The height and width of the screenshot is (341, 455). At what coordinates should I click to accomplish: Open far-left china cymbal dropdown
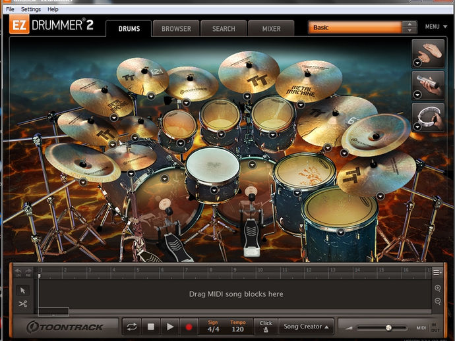click(x=83, y=182)
